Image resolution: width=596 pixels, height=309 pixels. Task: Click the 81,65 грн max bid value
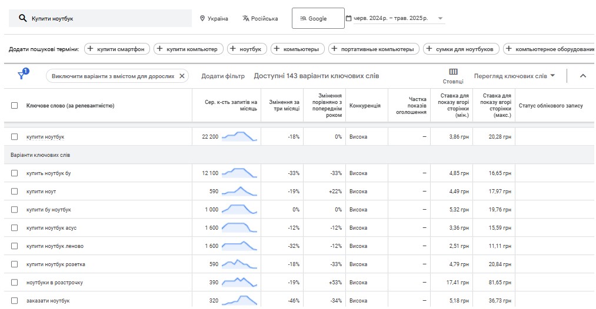click(x=500, y=283)
